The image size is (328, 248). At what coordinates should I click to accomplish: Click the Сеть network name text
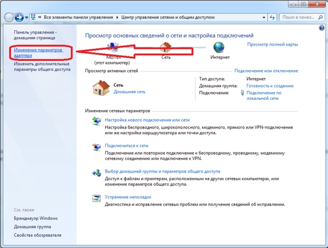118,85
